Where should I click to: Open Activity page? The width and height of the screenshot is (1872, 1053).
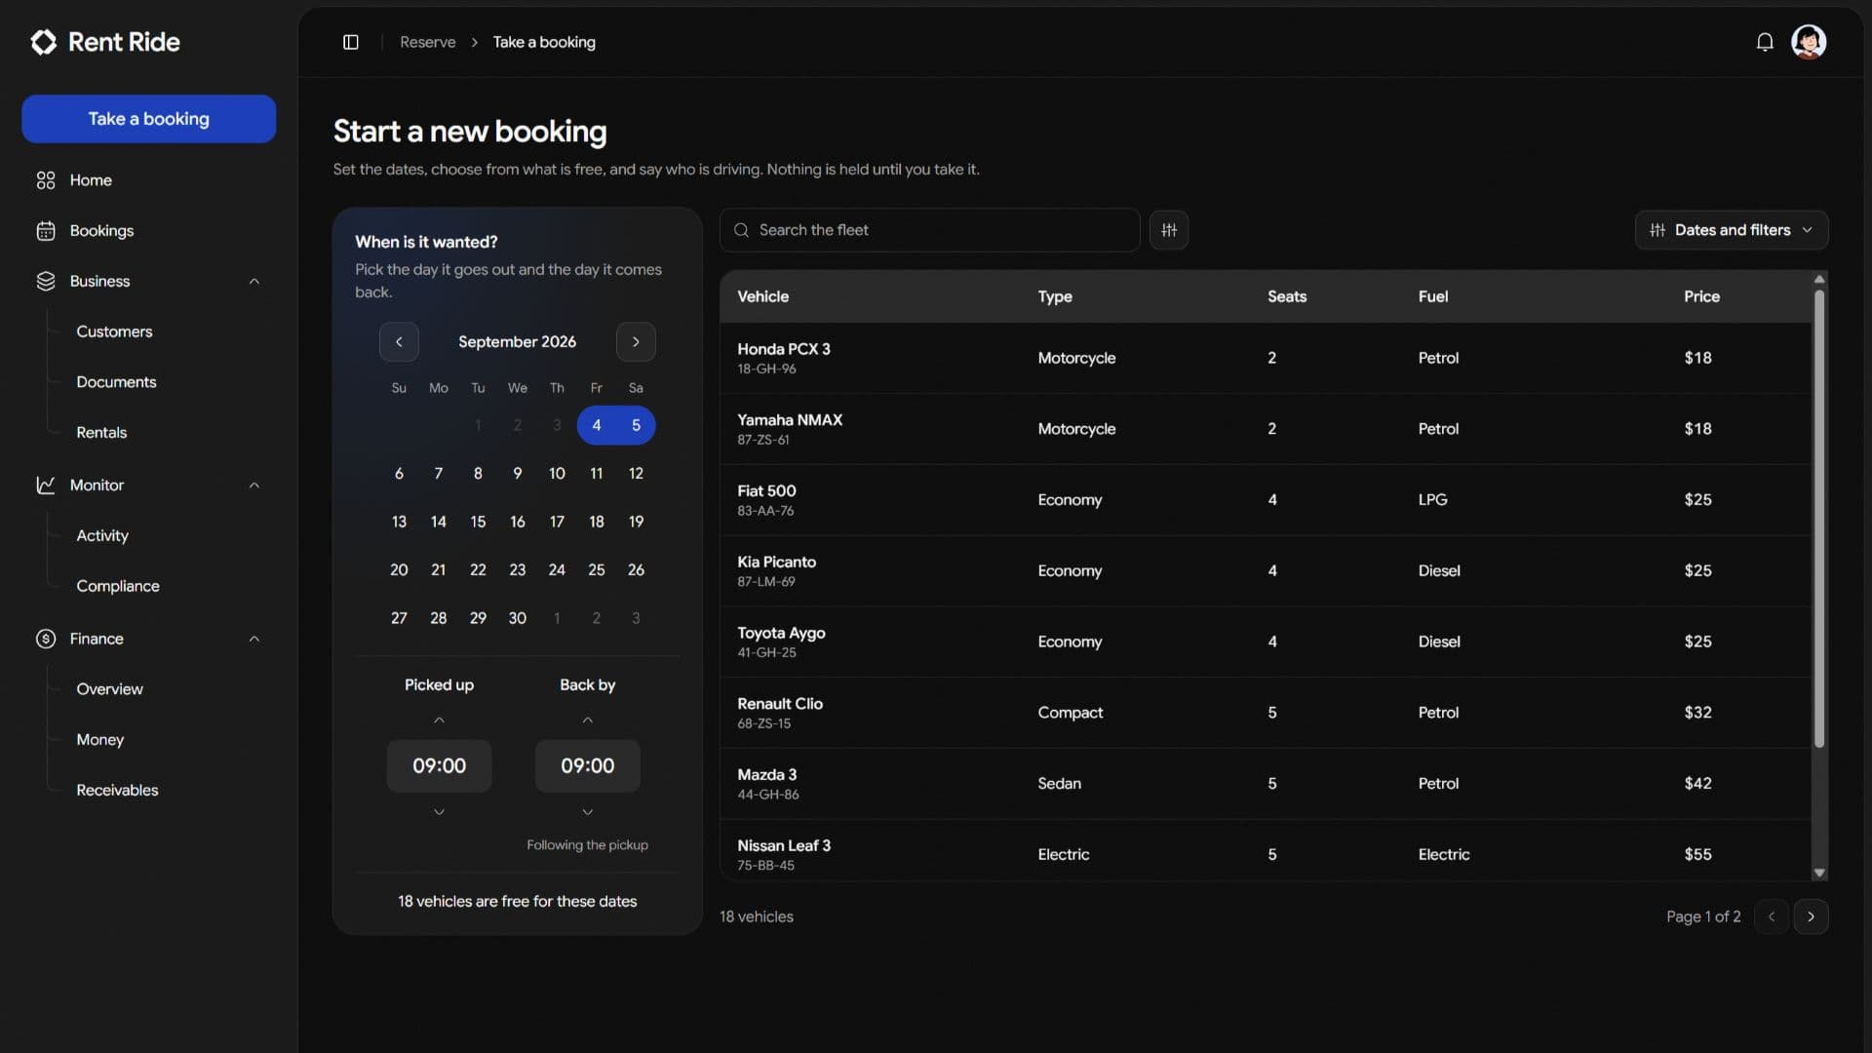point(102,535)
